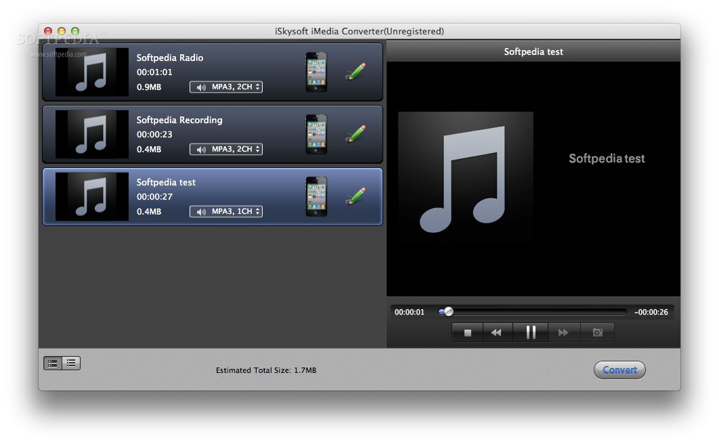Open the MPA3, 2CH audio dropdown for Softpedia Radio
719x444 pixels.
(x=226, y=87)
